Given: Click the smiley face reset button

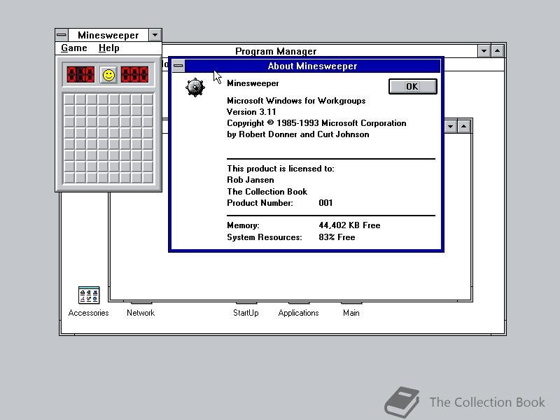Looking at the screenshot, I should point(108,75).
